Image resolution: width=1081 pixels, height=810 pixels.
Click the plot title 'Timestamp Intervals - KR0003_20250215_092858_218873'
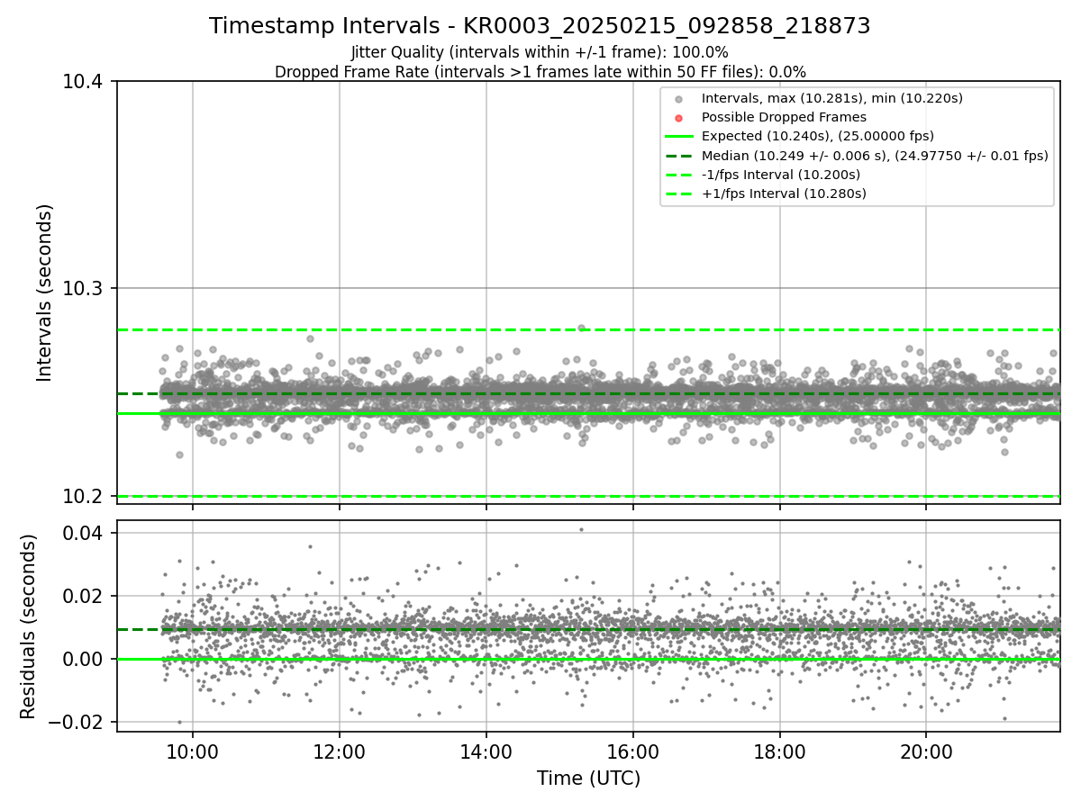[x=540, y=26]
